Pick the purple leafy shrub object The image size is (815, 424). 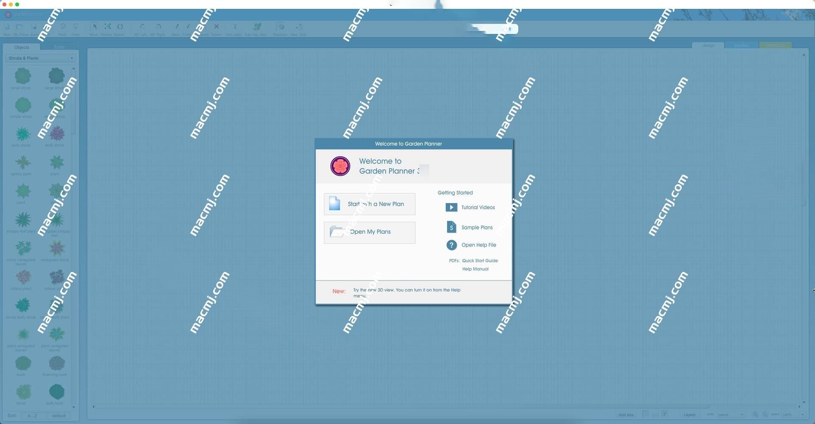[56, 134]
